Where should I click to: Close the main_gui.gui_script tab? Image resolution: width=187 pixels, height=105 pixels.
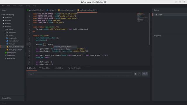tap(75, 10)
